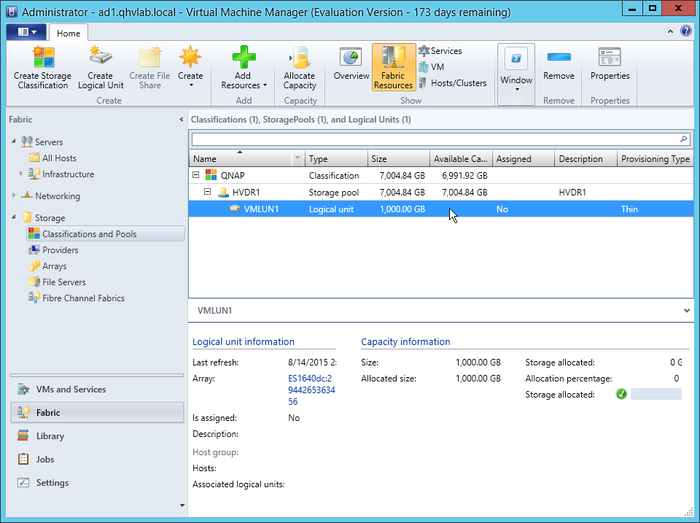
Task: Click Allocate Capacity icon
Action: pos(300,58)
